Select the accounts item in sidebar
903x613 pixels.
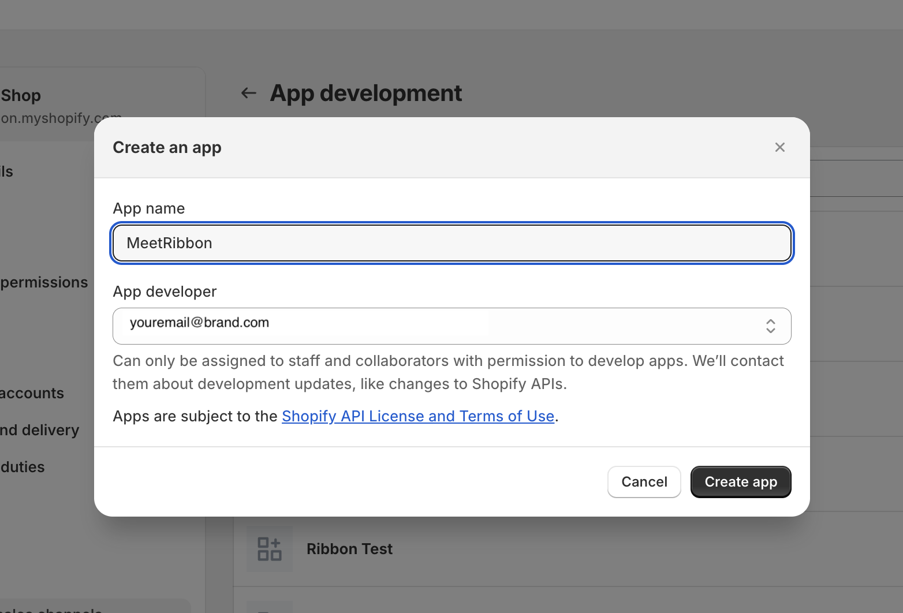[x=32, y=393]
